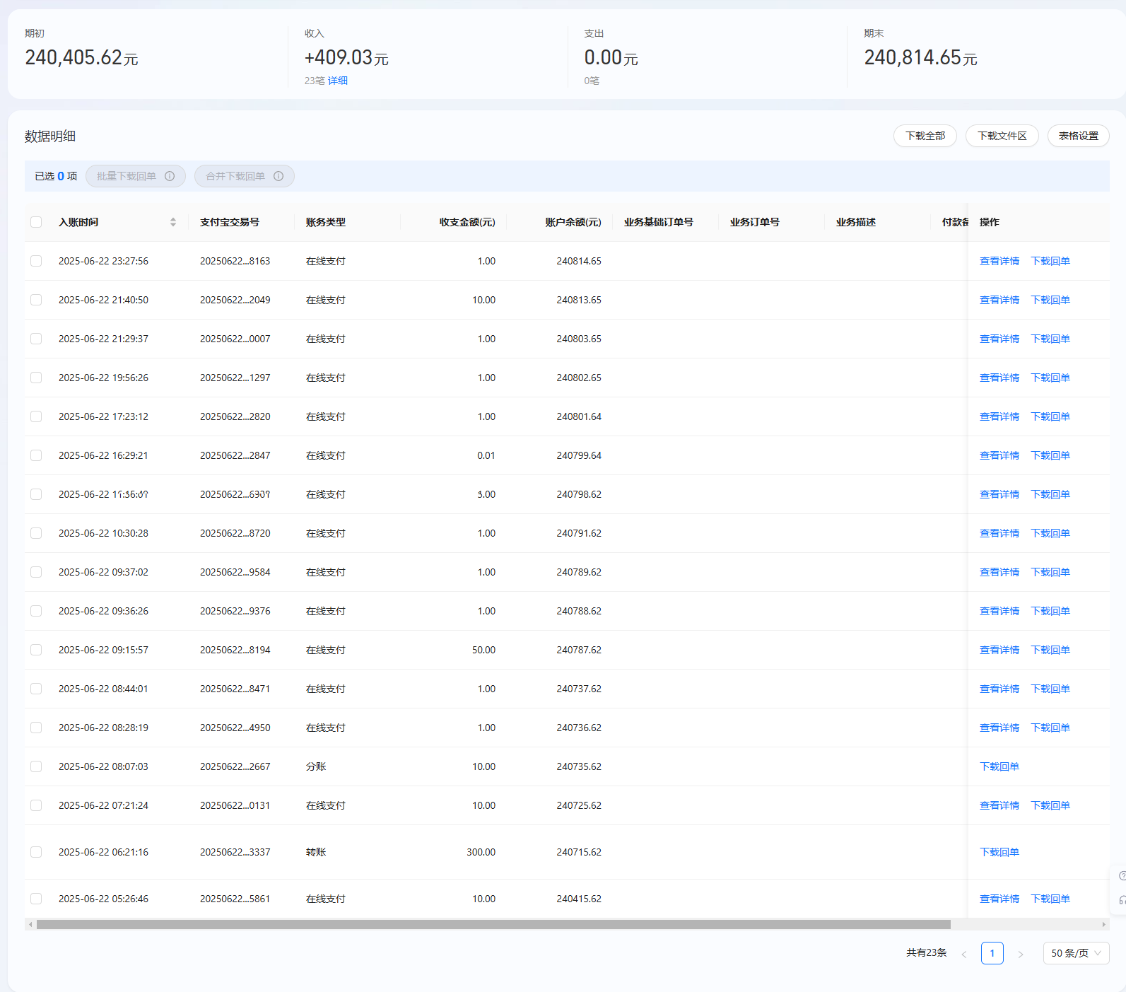The width and height of the screenshot is (1126, 992).
Task: Click 下载回单 for transaction 20250622...2820
Action: click(1050, 416)
